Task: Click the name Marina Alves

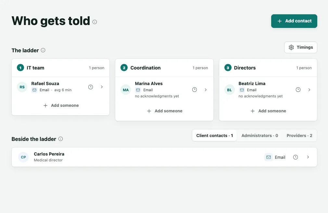Action: pyautogui.click(x=149, y=83)
